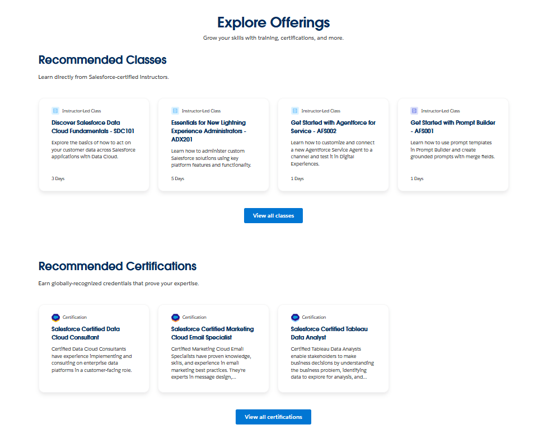Click certification badge on Marketing Cloud Email Specialist card

point(176,317)
